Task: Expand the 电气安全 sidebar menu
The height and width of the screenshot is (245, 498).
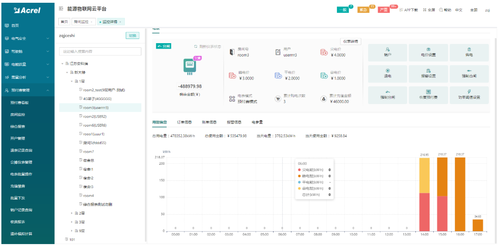Action: tap(48, 39)
